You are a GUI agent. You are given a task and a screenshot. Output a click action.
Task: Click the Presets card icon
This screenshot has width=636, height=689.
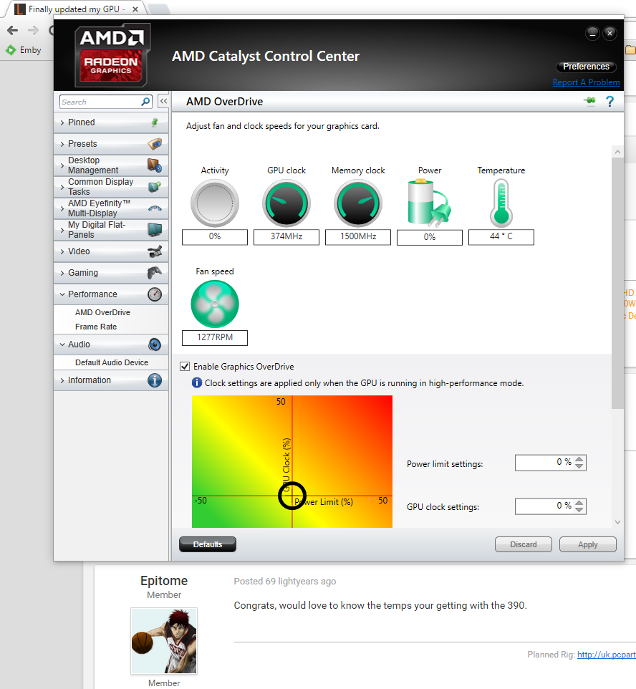tap(155, 144)
